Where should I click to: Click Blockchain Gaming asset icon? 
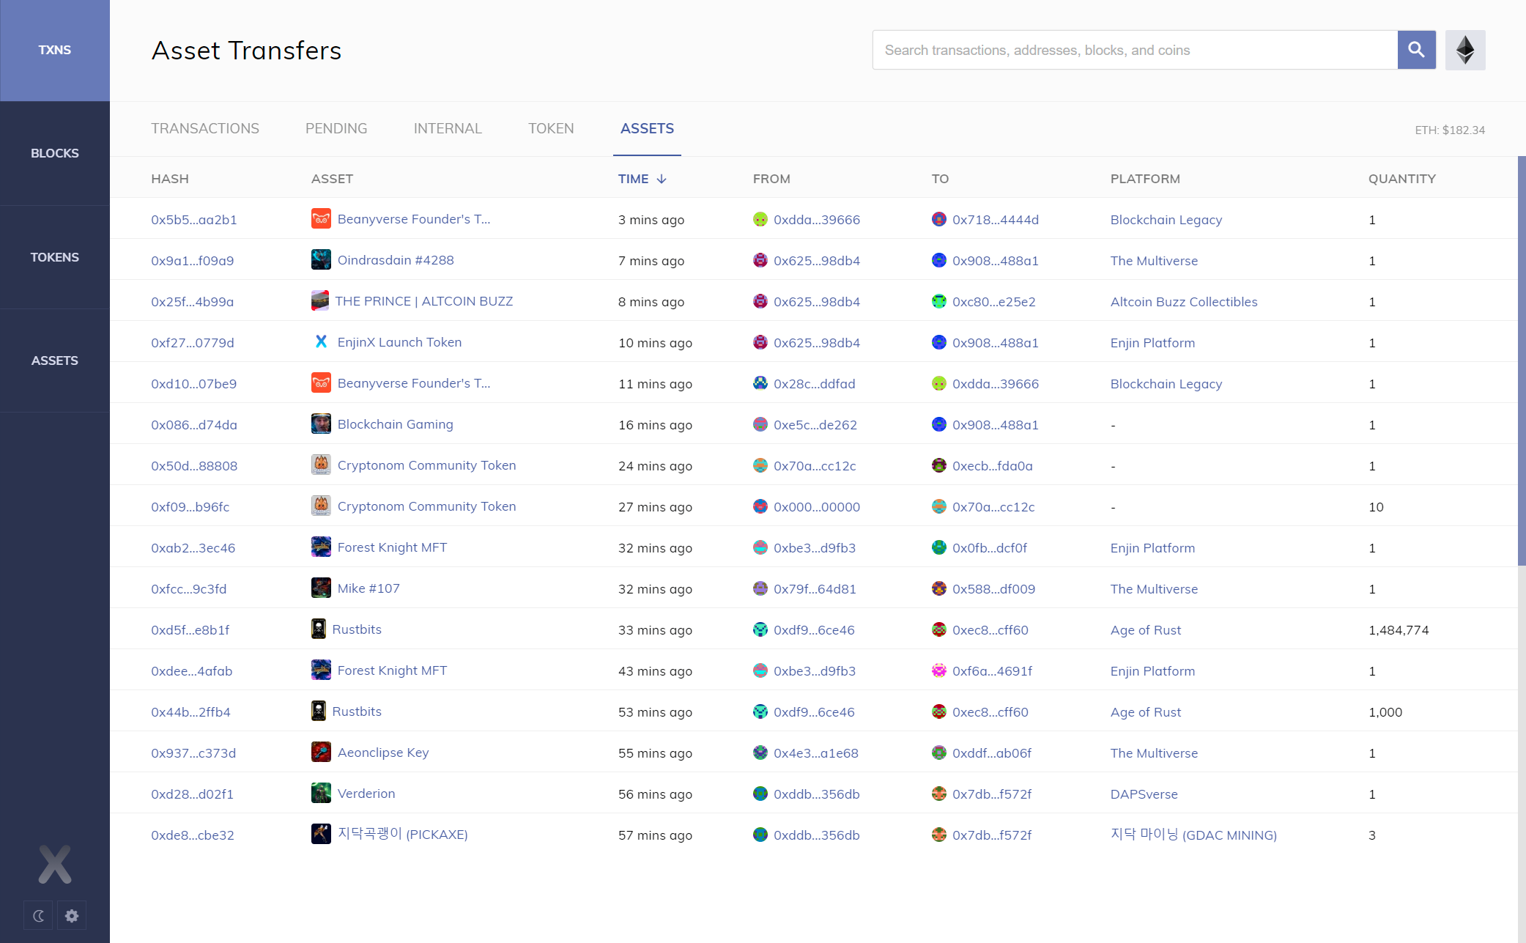tap(321, 424)
